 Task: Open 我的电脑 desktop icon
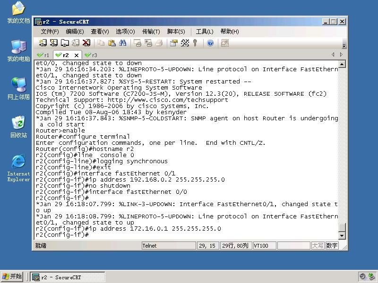click(18, 51)
